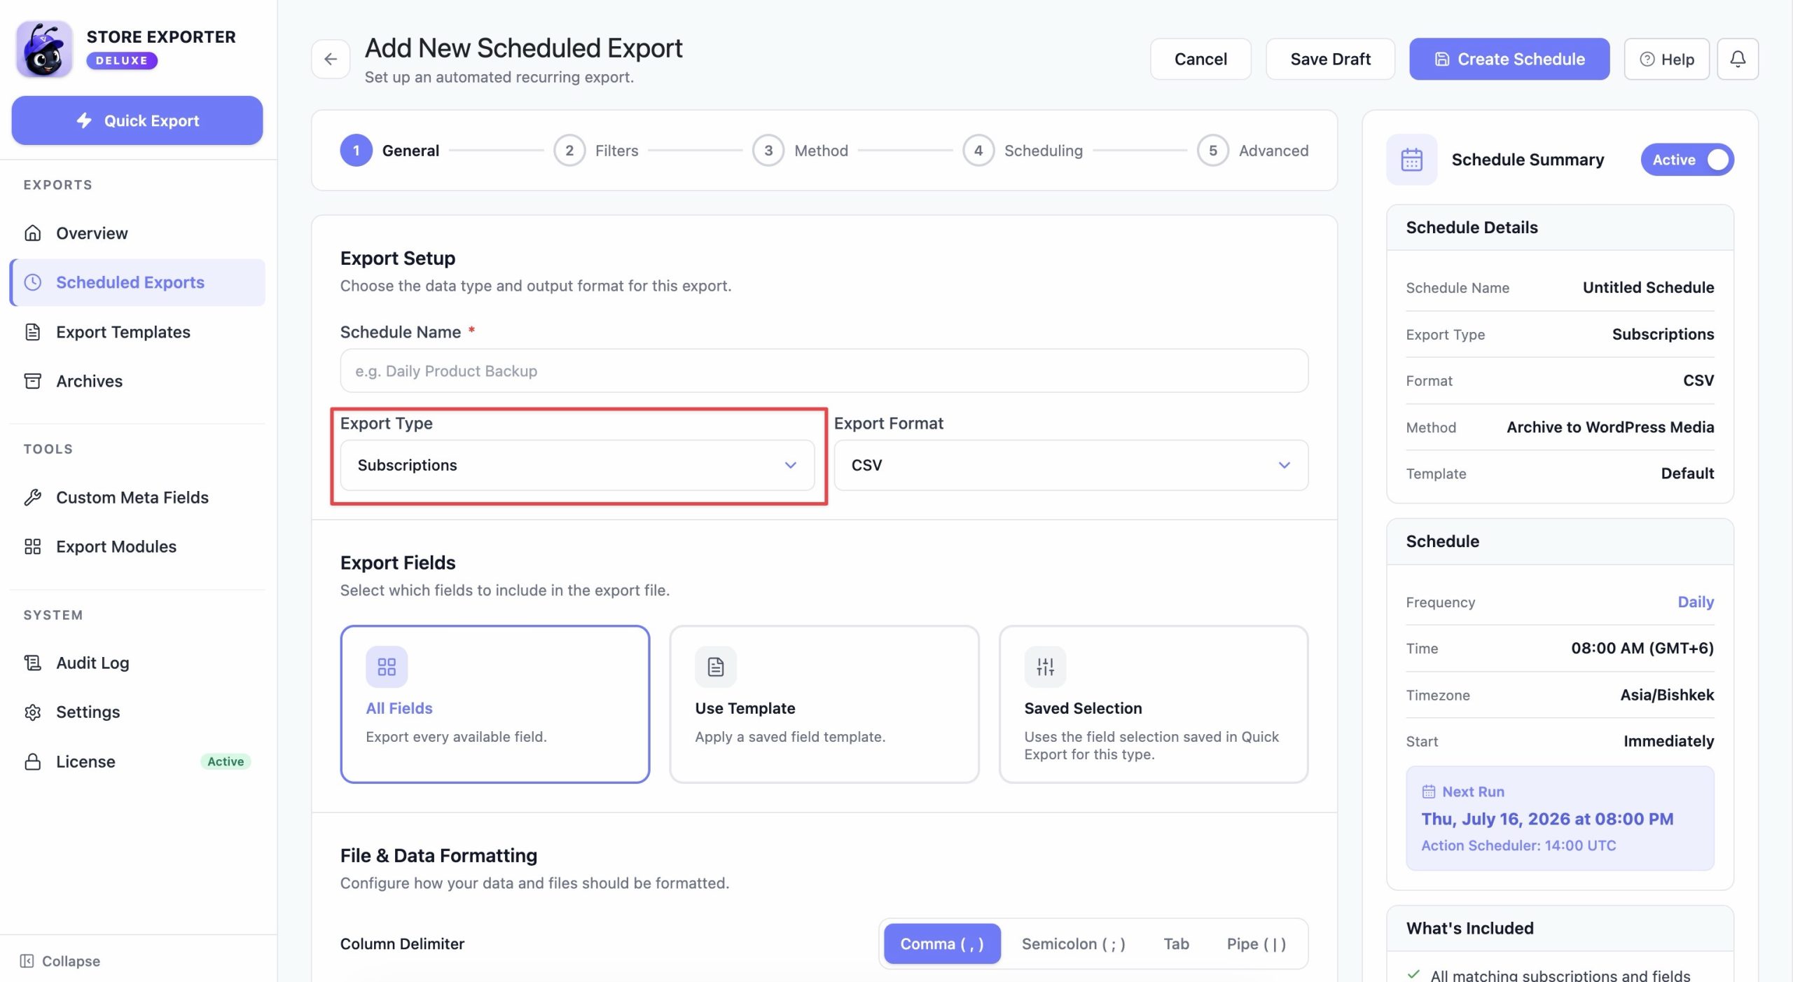Open the Export Type dropdown
The image size is (1793, 982).
(x=577, y=465)
